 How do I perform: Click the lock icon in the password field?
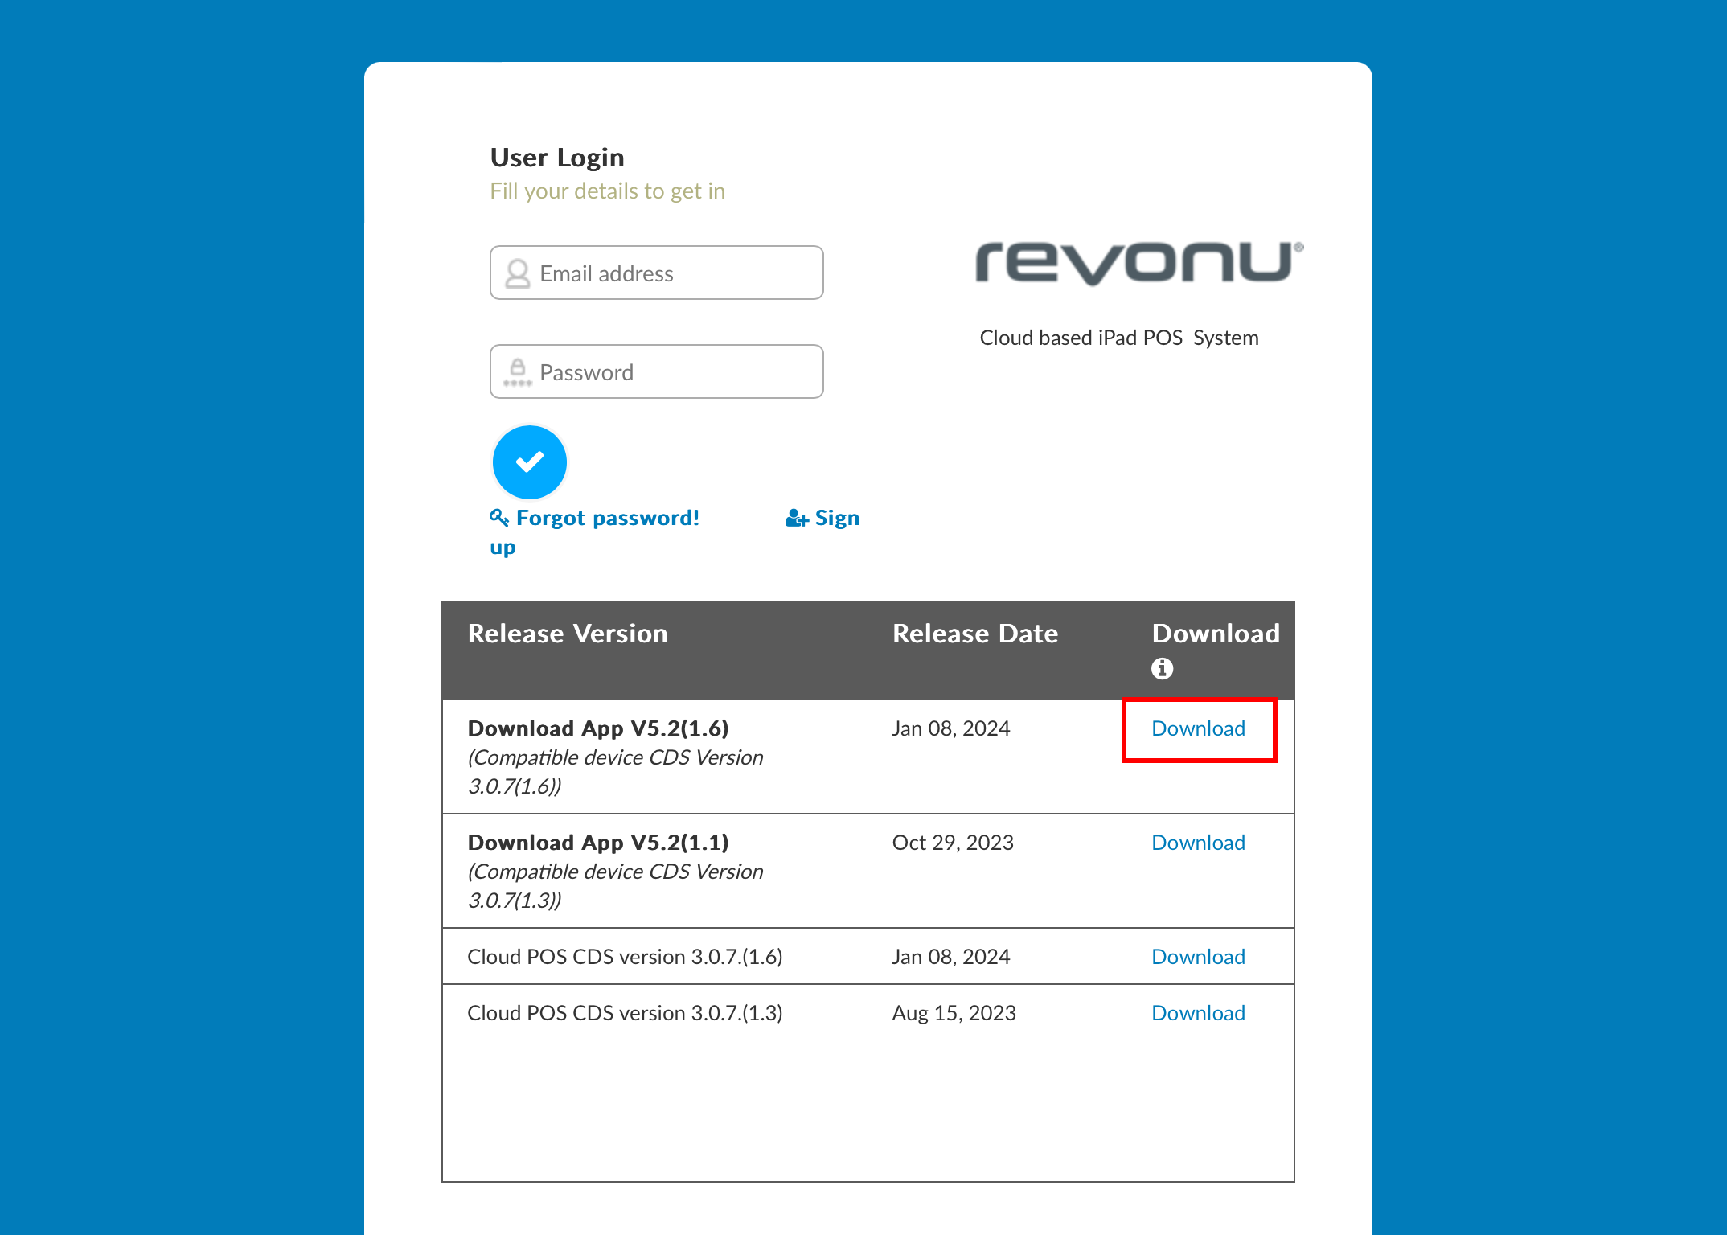(x=518, y=372)
